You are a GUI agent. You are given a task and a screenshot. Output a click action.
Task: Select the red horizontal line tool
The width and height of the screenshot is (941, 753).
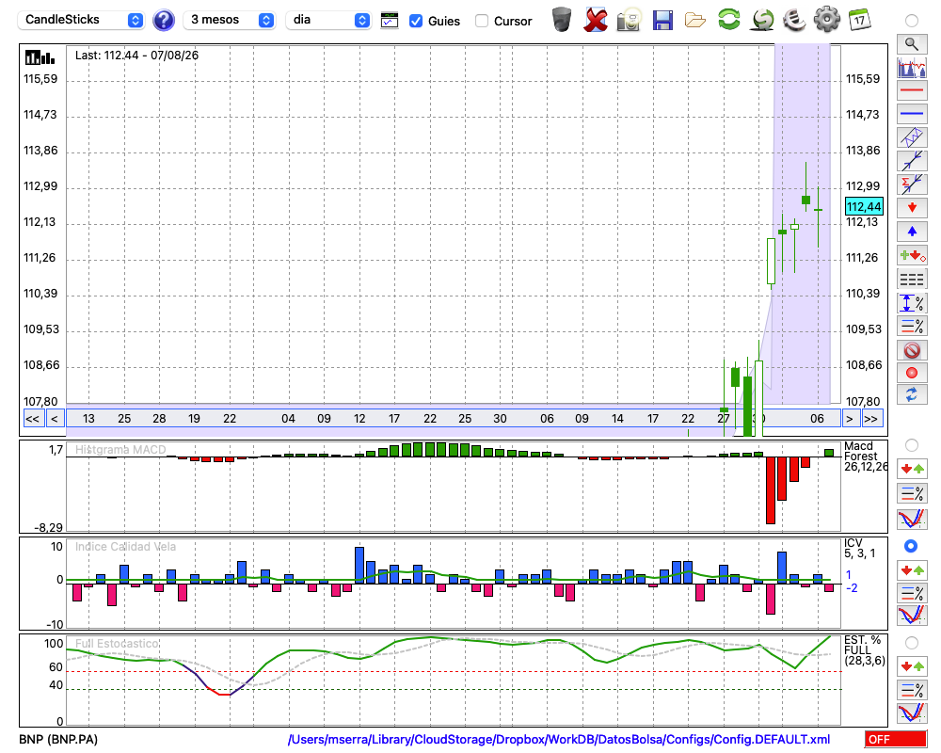click(x=912, y=90)
